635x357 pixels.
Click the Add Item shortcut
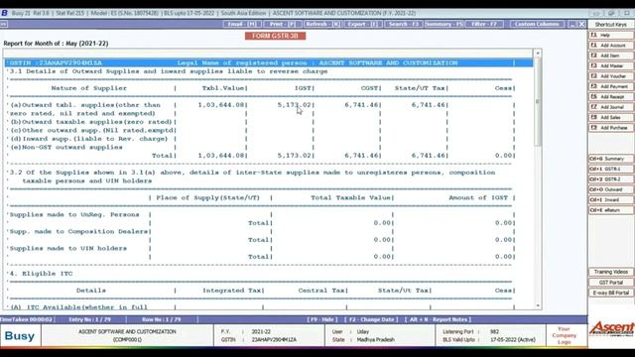(x=611, y=56)
